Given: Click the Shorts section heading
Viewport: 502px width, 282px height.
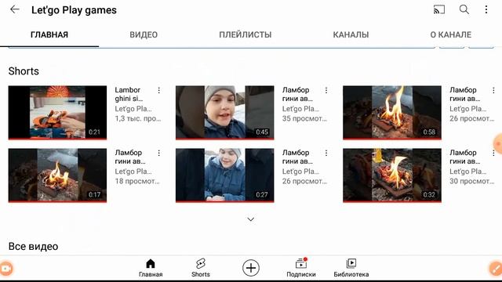Looking at the screenshot, I should (24, 71).
